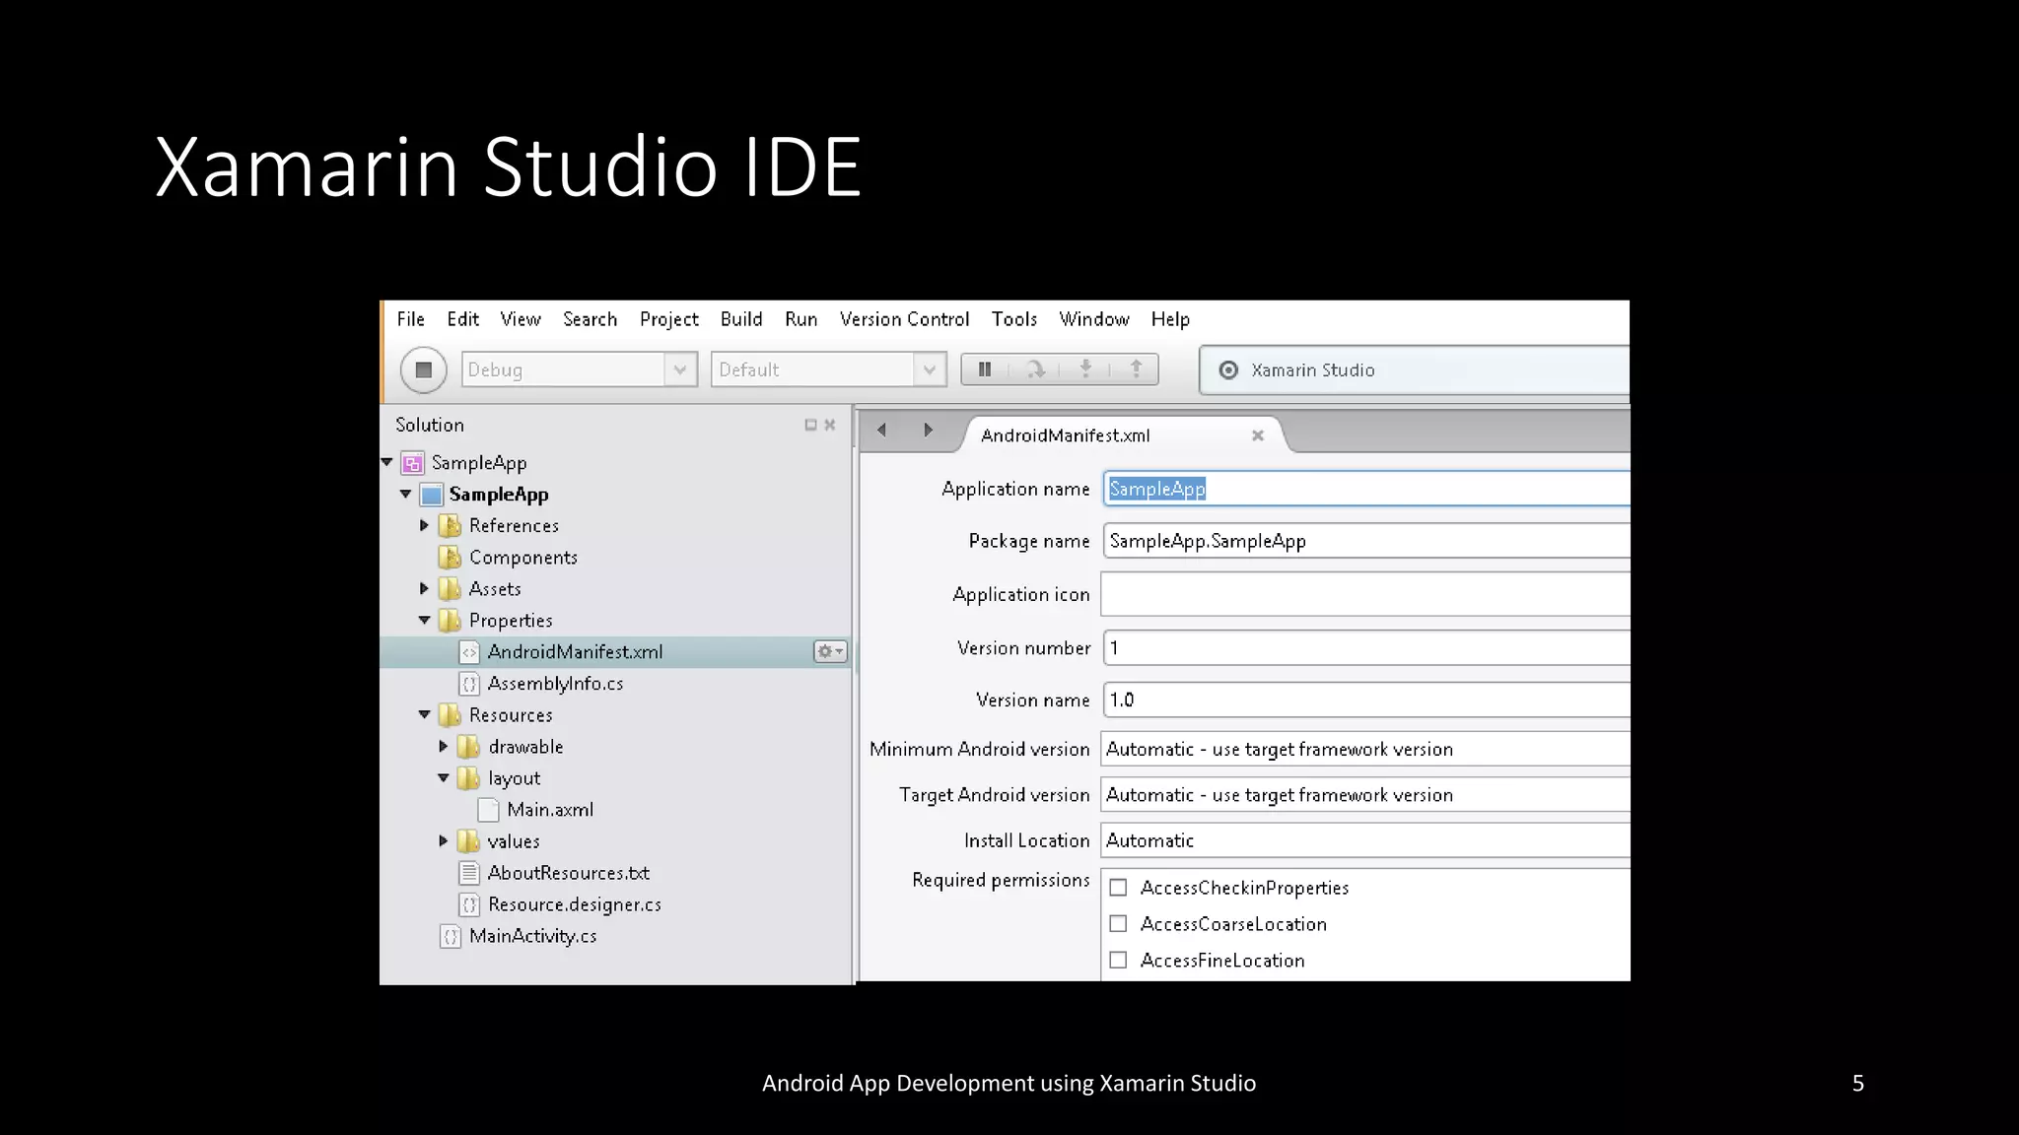Dock the Solution pad using the square icon
Screen dimensions: 2019x1135
coord(810,425)
